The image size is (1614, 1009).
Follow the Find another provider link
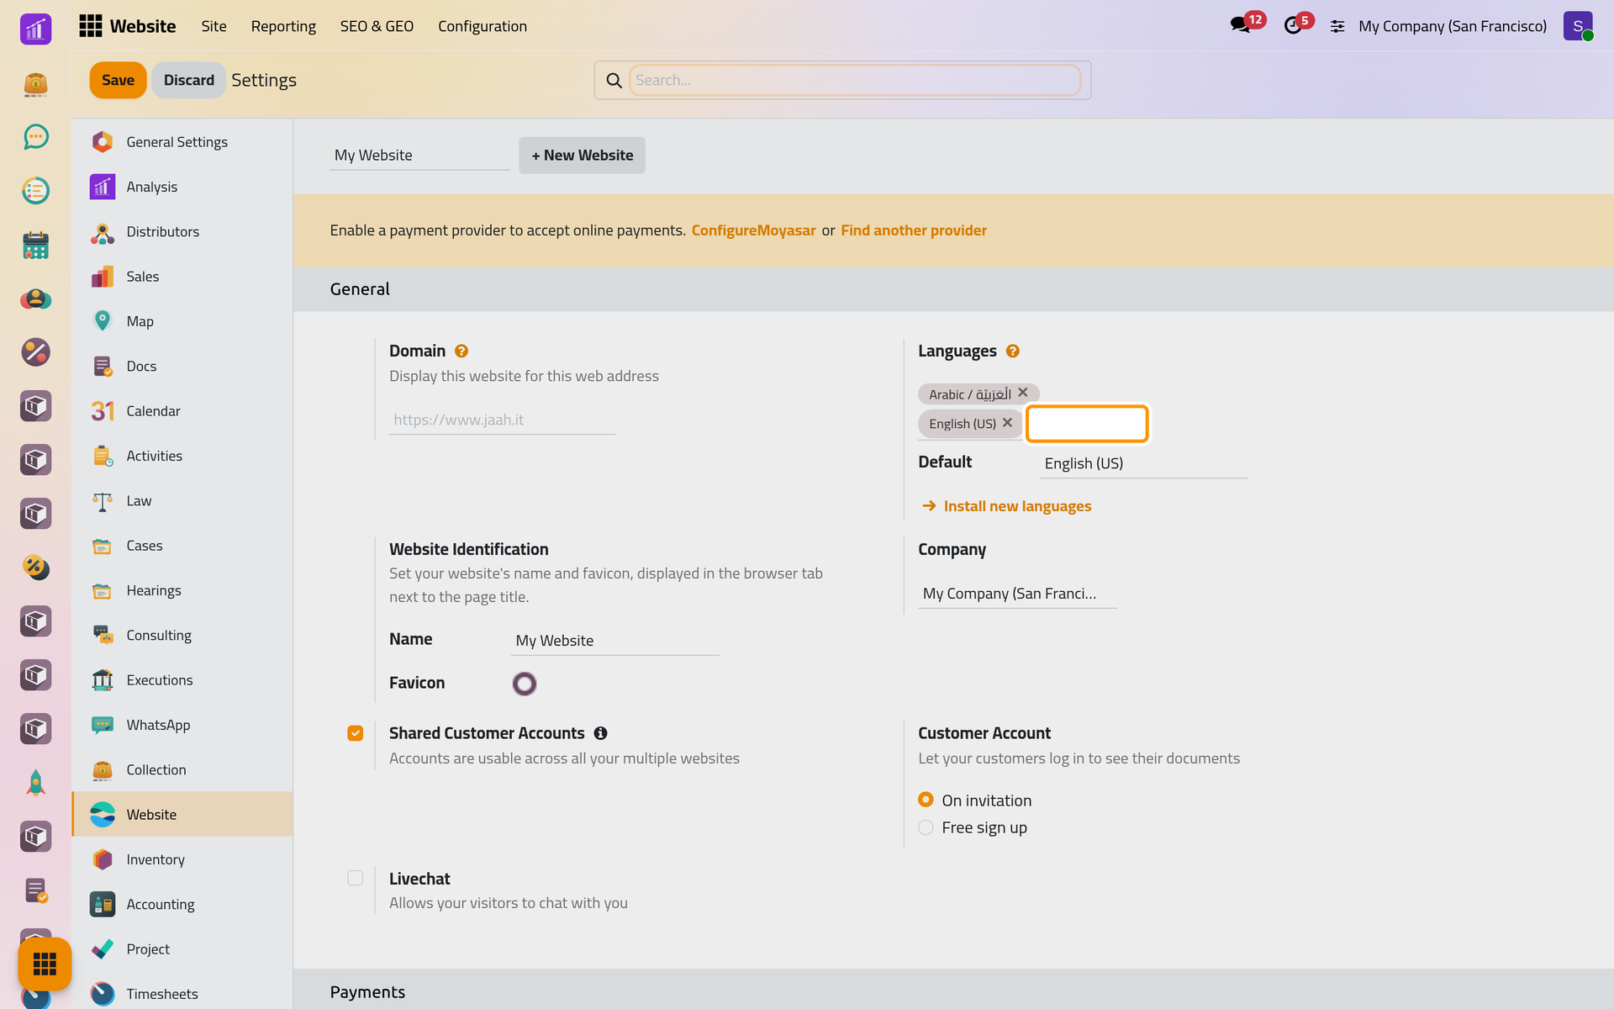pyautogui.click(x=914, y=230)
